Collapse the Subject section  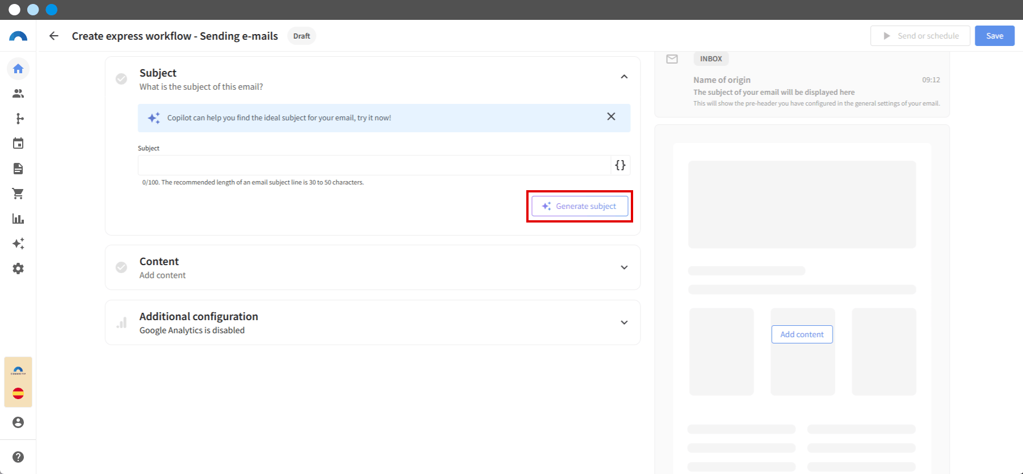[x=624, y=77]
